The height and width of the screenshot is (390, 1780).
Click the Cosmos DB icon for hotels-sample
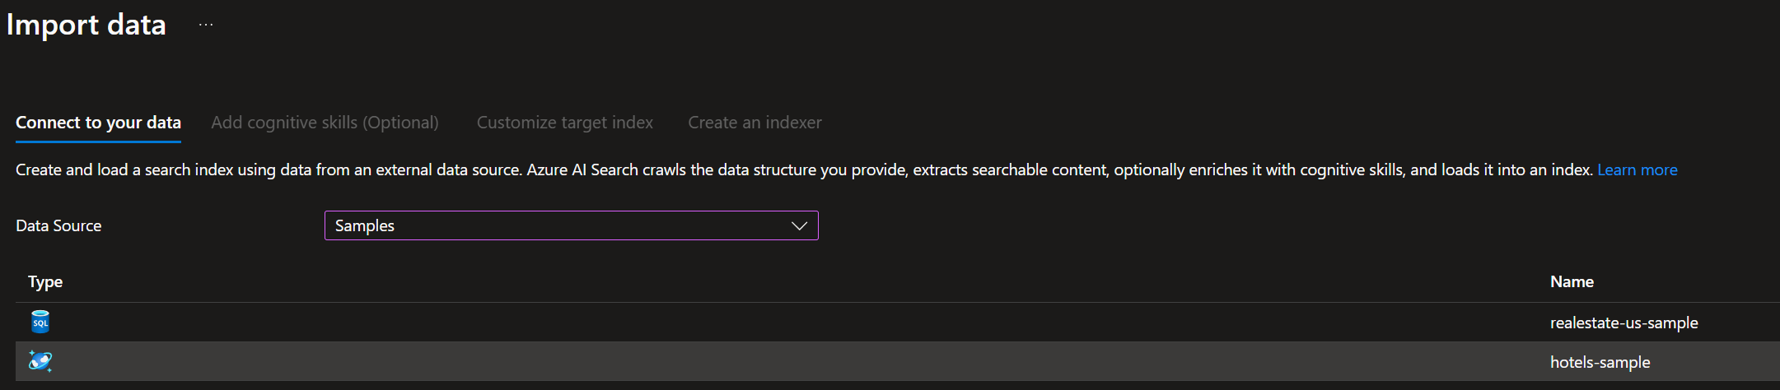(40, 361)
